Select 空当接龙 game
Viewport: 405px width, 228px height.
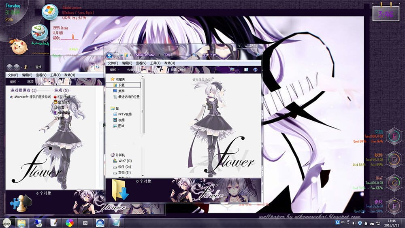click(x=62, y=102)
